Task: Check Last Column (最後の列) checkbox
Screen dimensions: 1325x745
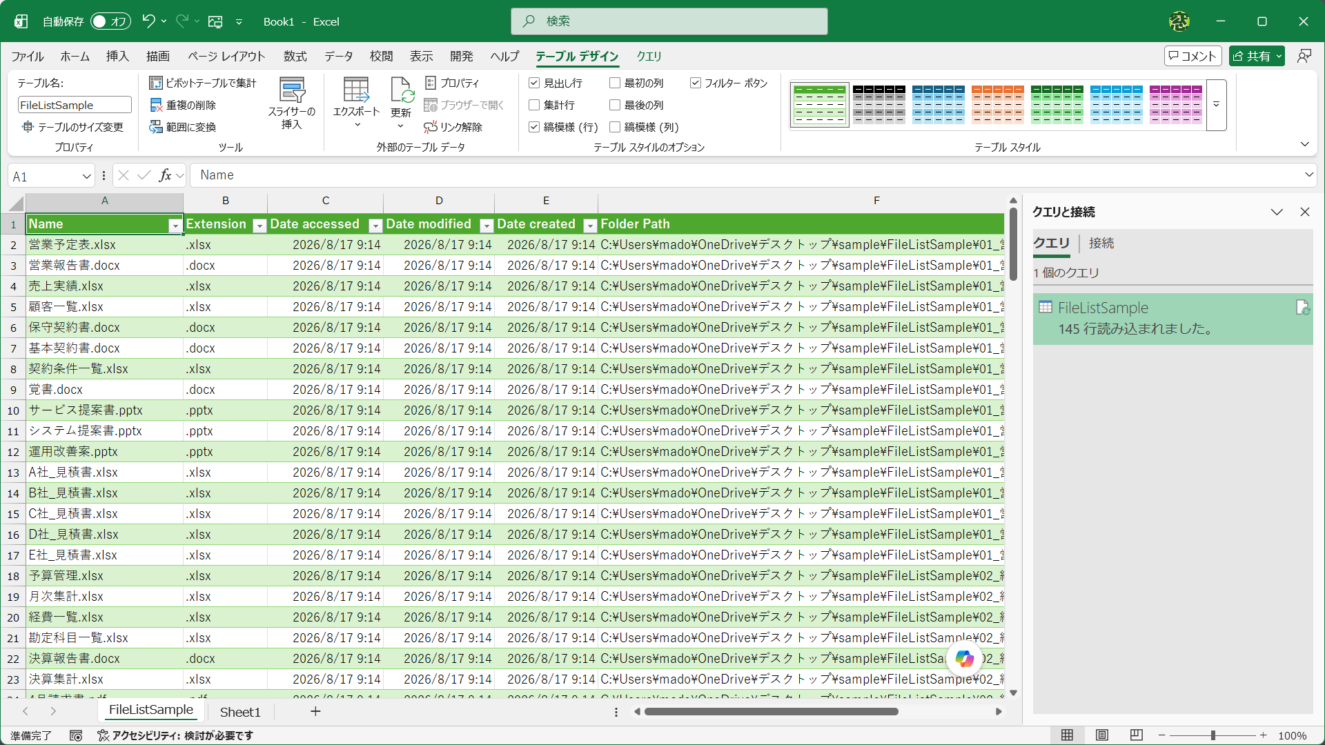Action: pos(615,105)
